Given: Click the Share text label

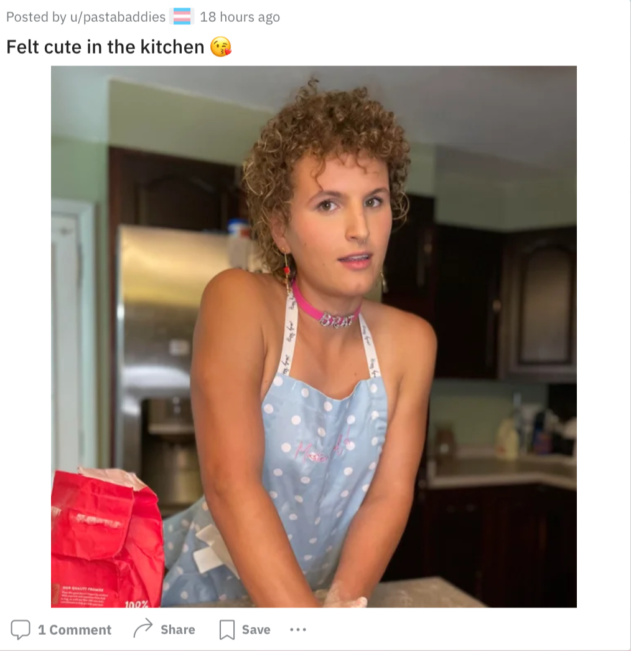Looking at the screenshot, I should (x=177, y=630).
